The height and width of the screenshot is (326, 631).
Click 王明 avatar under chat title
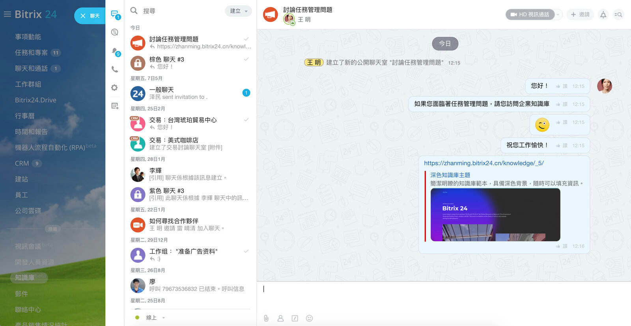point(289,19)
